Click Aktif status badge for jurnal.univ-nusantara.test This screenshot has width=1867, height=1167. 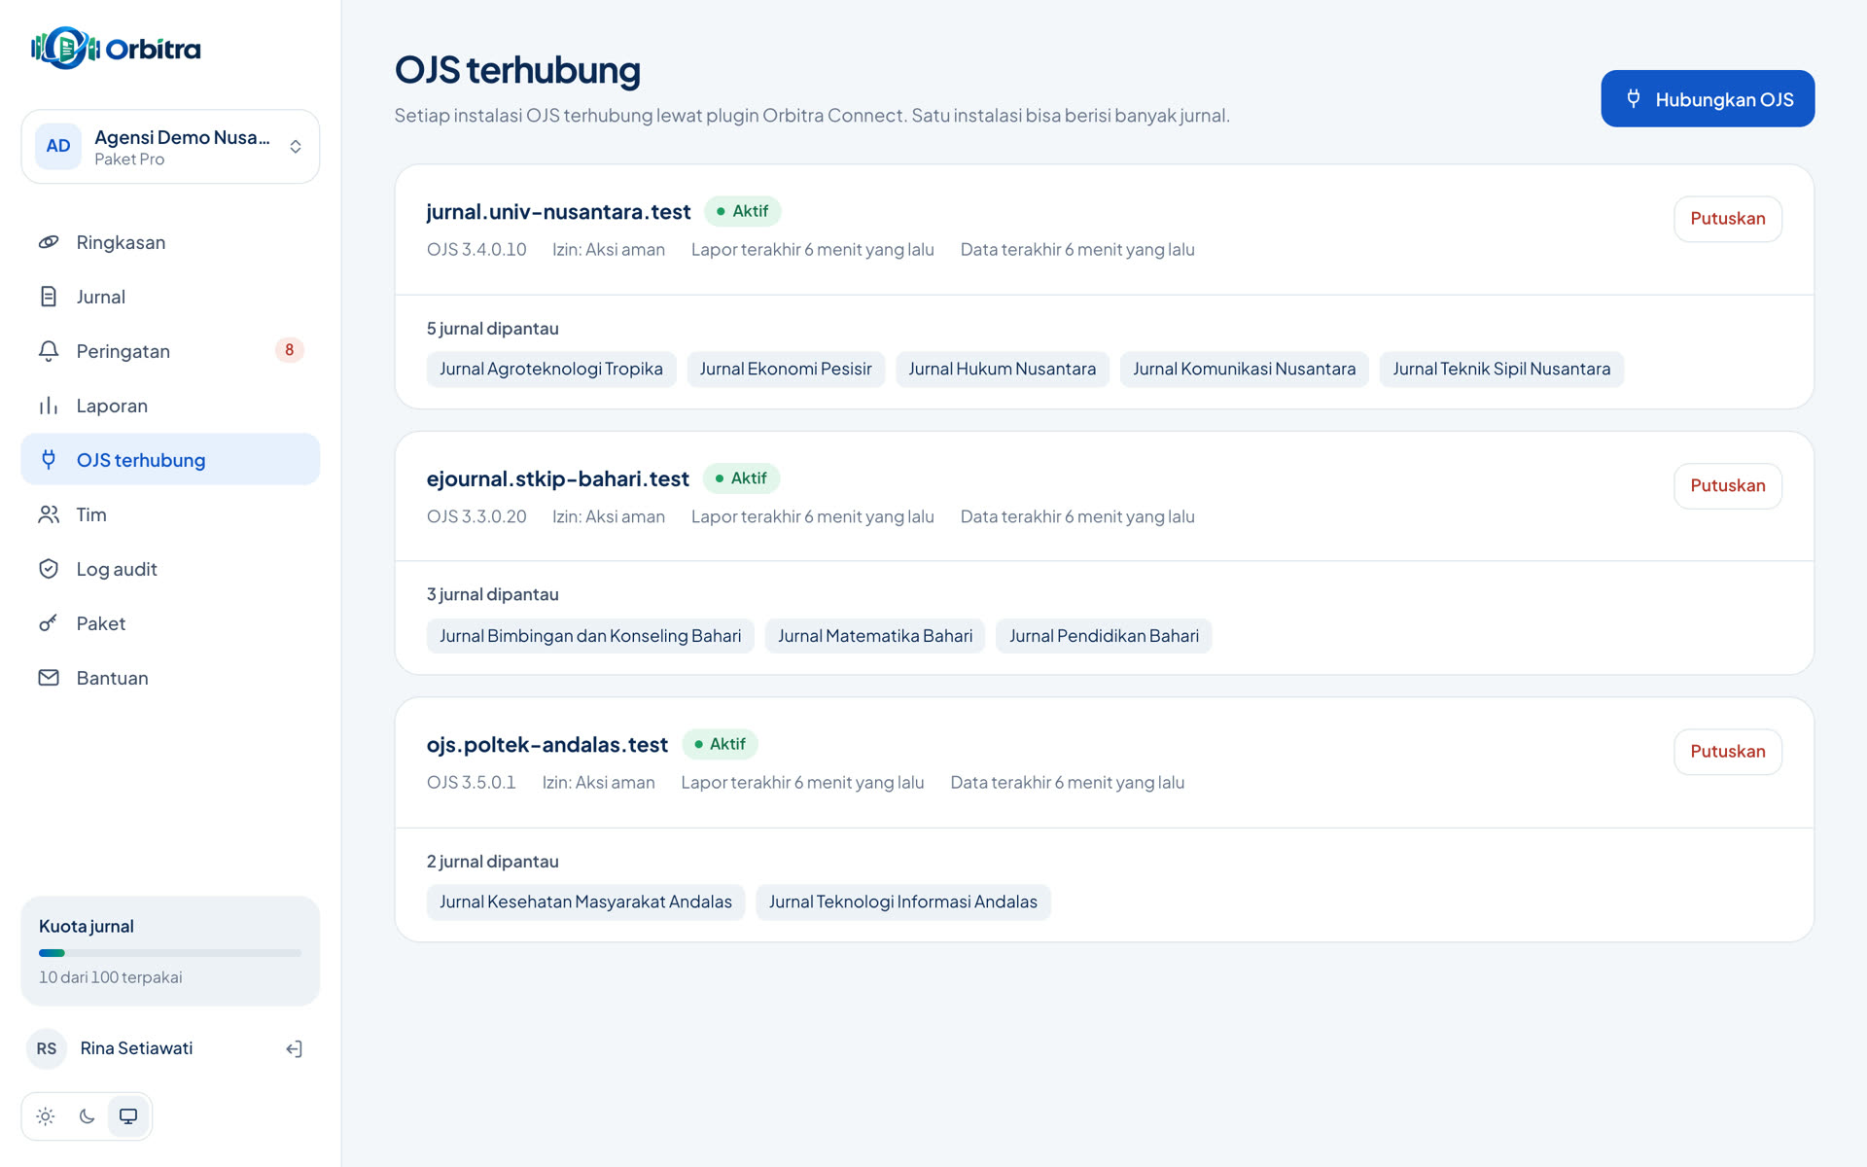click(742, 211)
